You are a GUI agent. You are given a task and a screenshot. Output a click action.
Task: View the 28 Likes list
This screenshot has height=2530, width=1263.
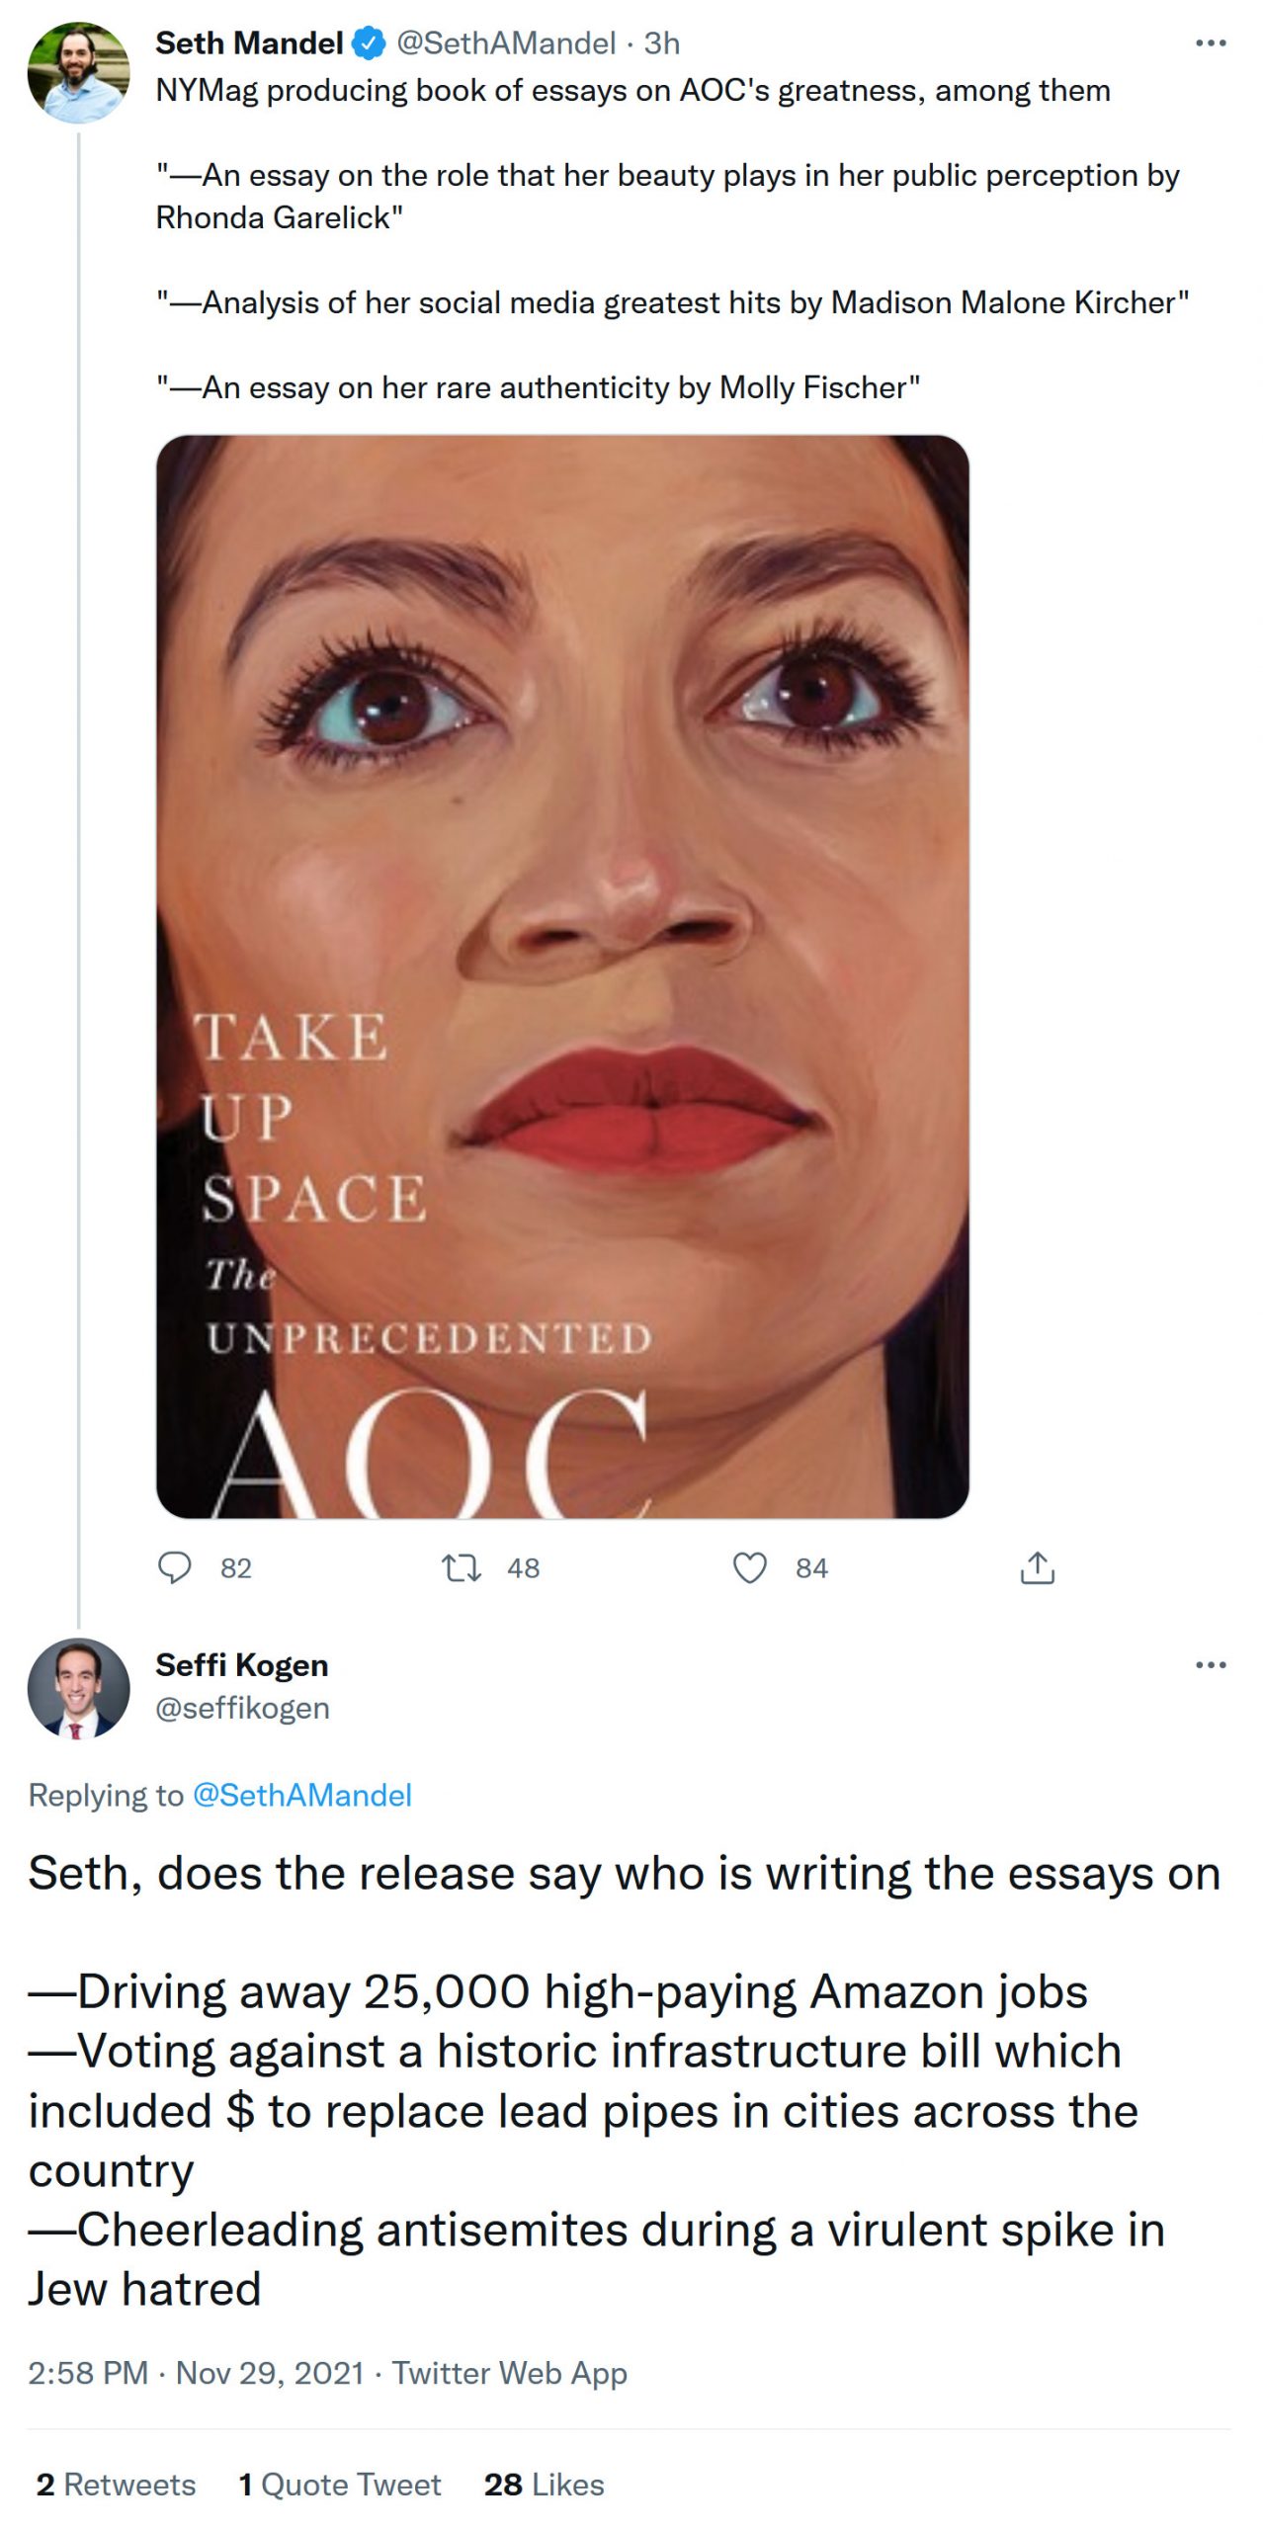click(x=544, y=2484)
